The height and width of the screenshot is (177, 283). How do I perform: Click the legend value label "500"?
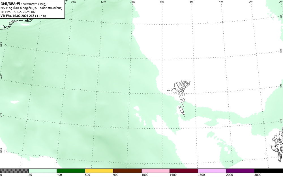(87, 175)
